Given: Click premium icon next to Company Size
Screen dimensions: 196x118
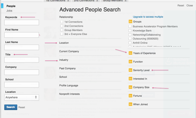Looking at the screenshot, I should pyautogui.click(x=130, y=87).
